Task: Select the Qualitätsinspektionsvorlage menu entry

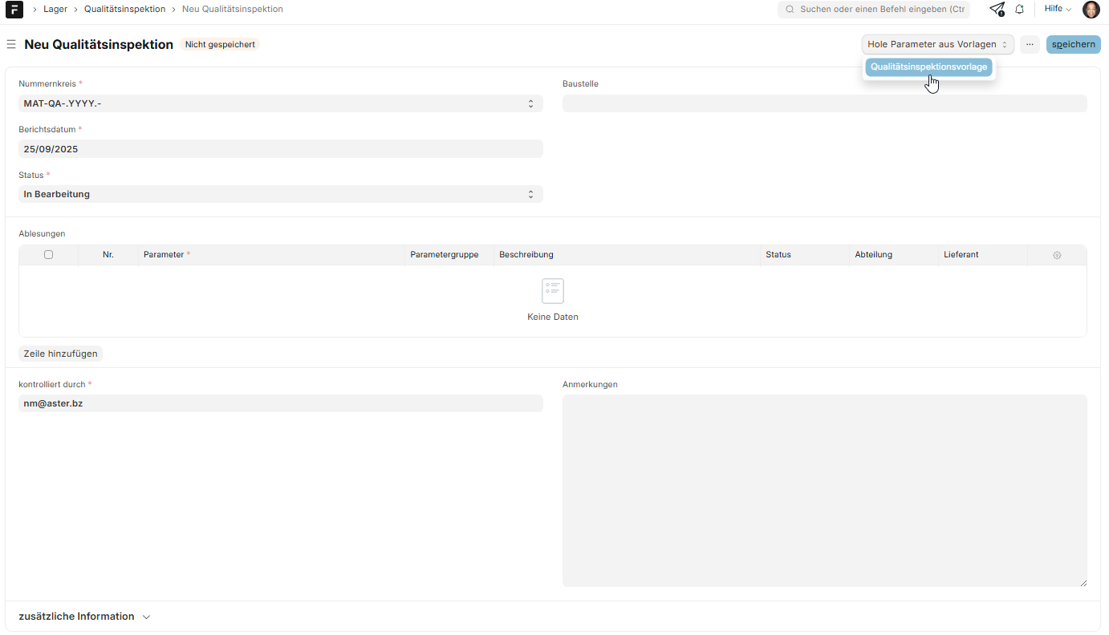Action: tap(928, 67)
